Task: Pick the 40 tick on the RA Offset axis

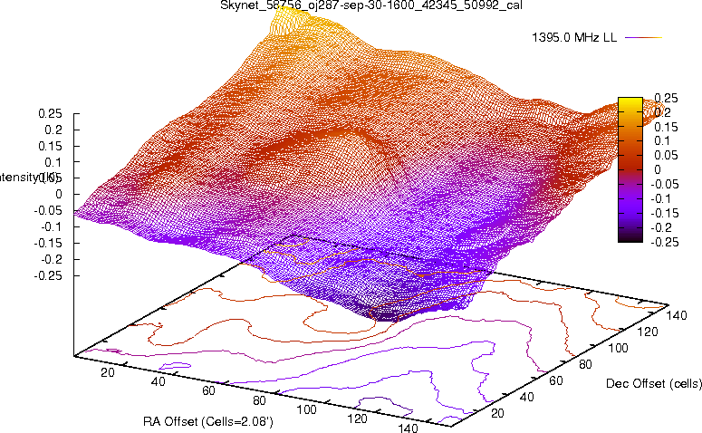Action: coord(158,381)
